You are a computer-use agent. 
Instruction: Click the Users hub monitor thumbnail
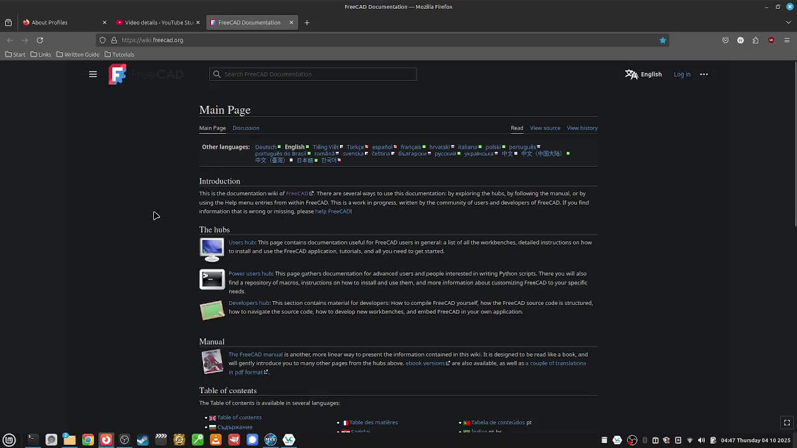[x=212, y=249]
